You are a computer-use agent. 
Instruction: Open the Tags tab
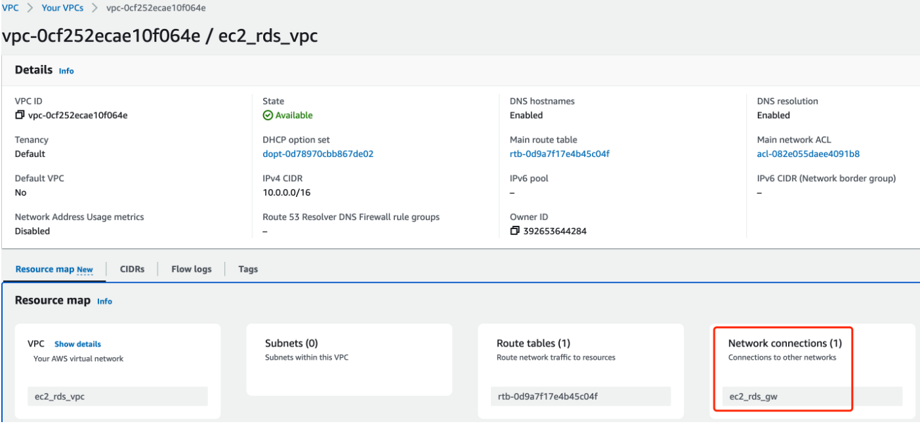click(248, 269)
